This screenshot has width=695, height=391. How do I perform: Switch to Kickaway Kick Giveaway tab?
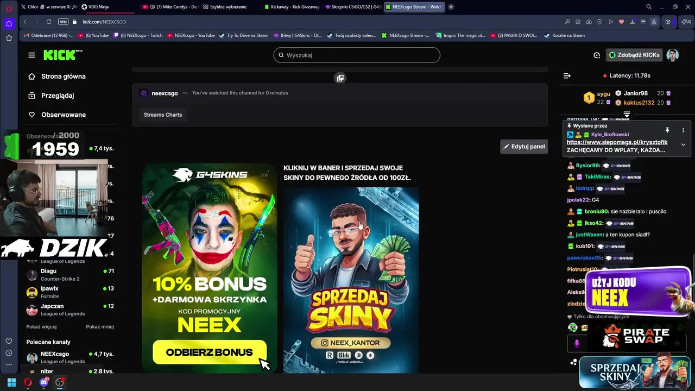tap(292, 7)
